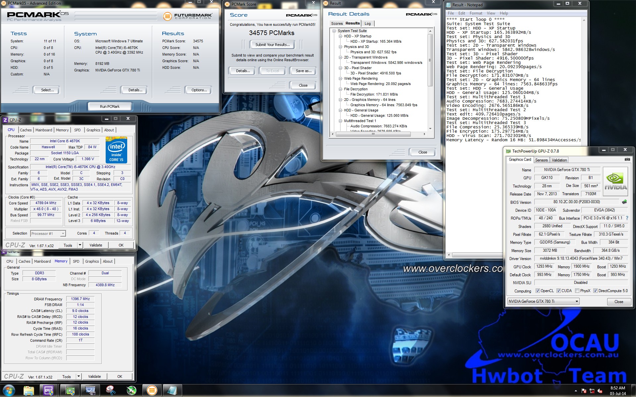The width and height of the screenshot is (636, 397).
Task: Click the Bus Interface question mark icon
Action: tap(627, 218)
